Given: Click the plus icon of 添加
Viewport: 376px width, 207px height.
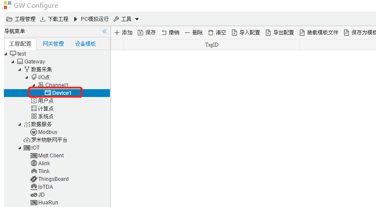Looking at the screenshot, I should click(x=117, y=33).
